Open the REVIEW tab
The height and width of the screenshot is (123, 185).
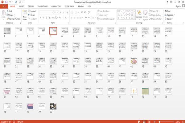click(x=81, y=6)
